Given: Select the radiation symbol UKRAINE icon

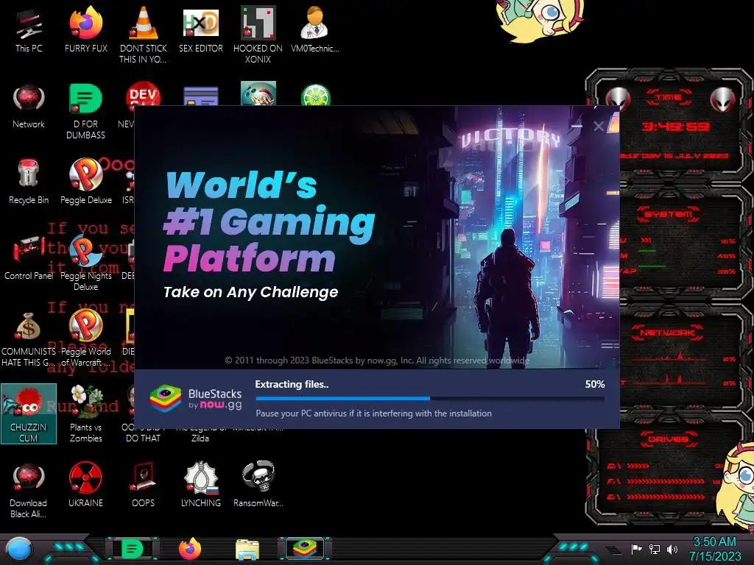Looking at the screenshot, I should pos(85,485).
